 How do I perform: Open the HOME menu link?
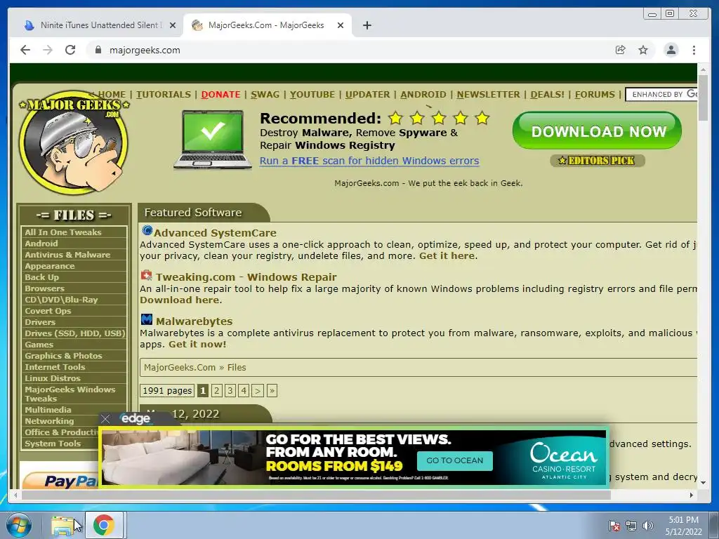[112, 95]
